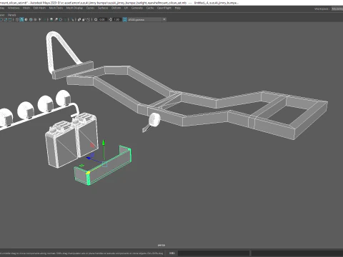This screenshot has width=343, height=257.
Task: Open the Cache menu
Action: coord(150,8)
